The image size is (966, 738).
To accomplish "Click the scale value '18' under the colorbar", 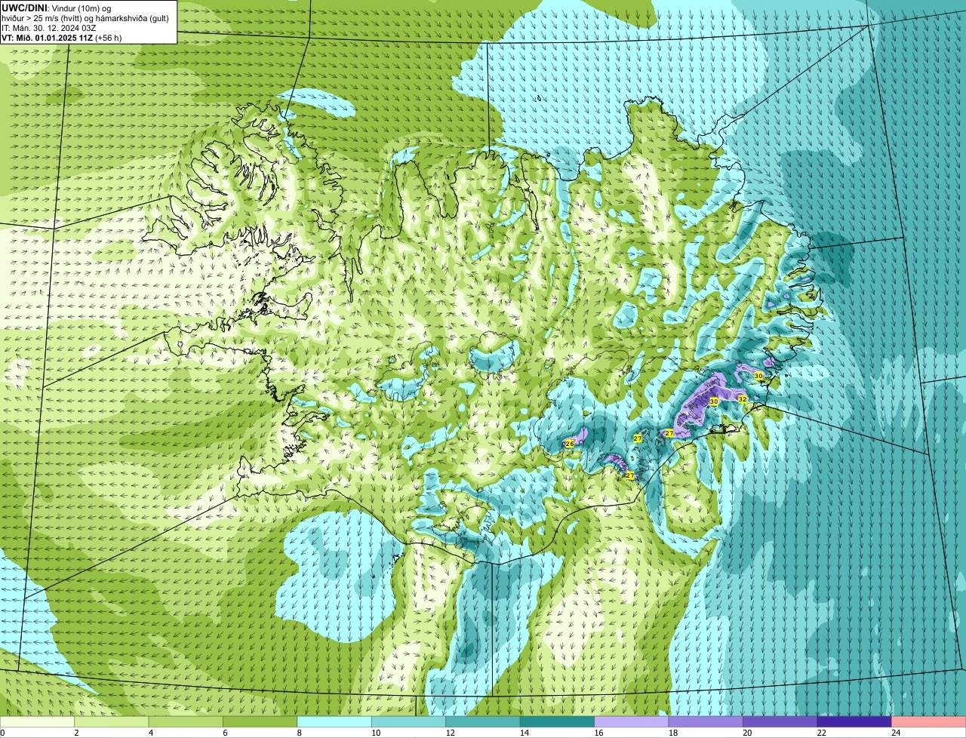I will [x=672, y=732].
